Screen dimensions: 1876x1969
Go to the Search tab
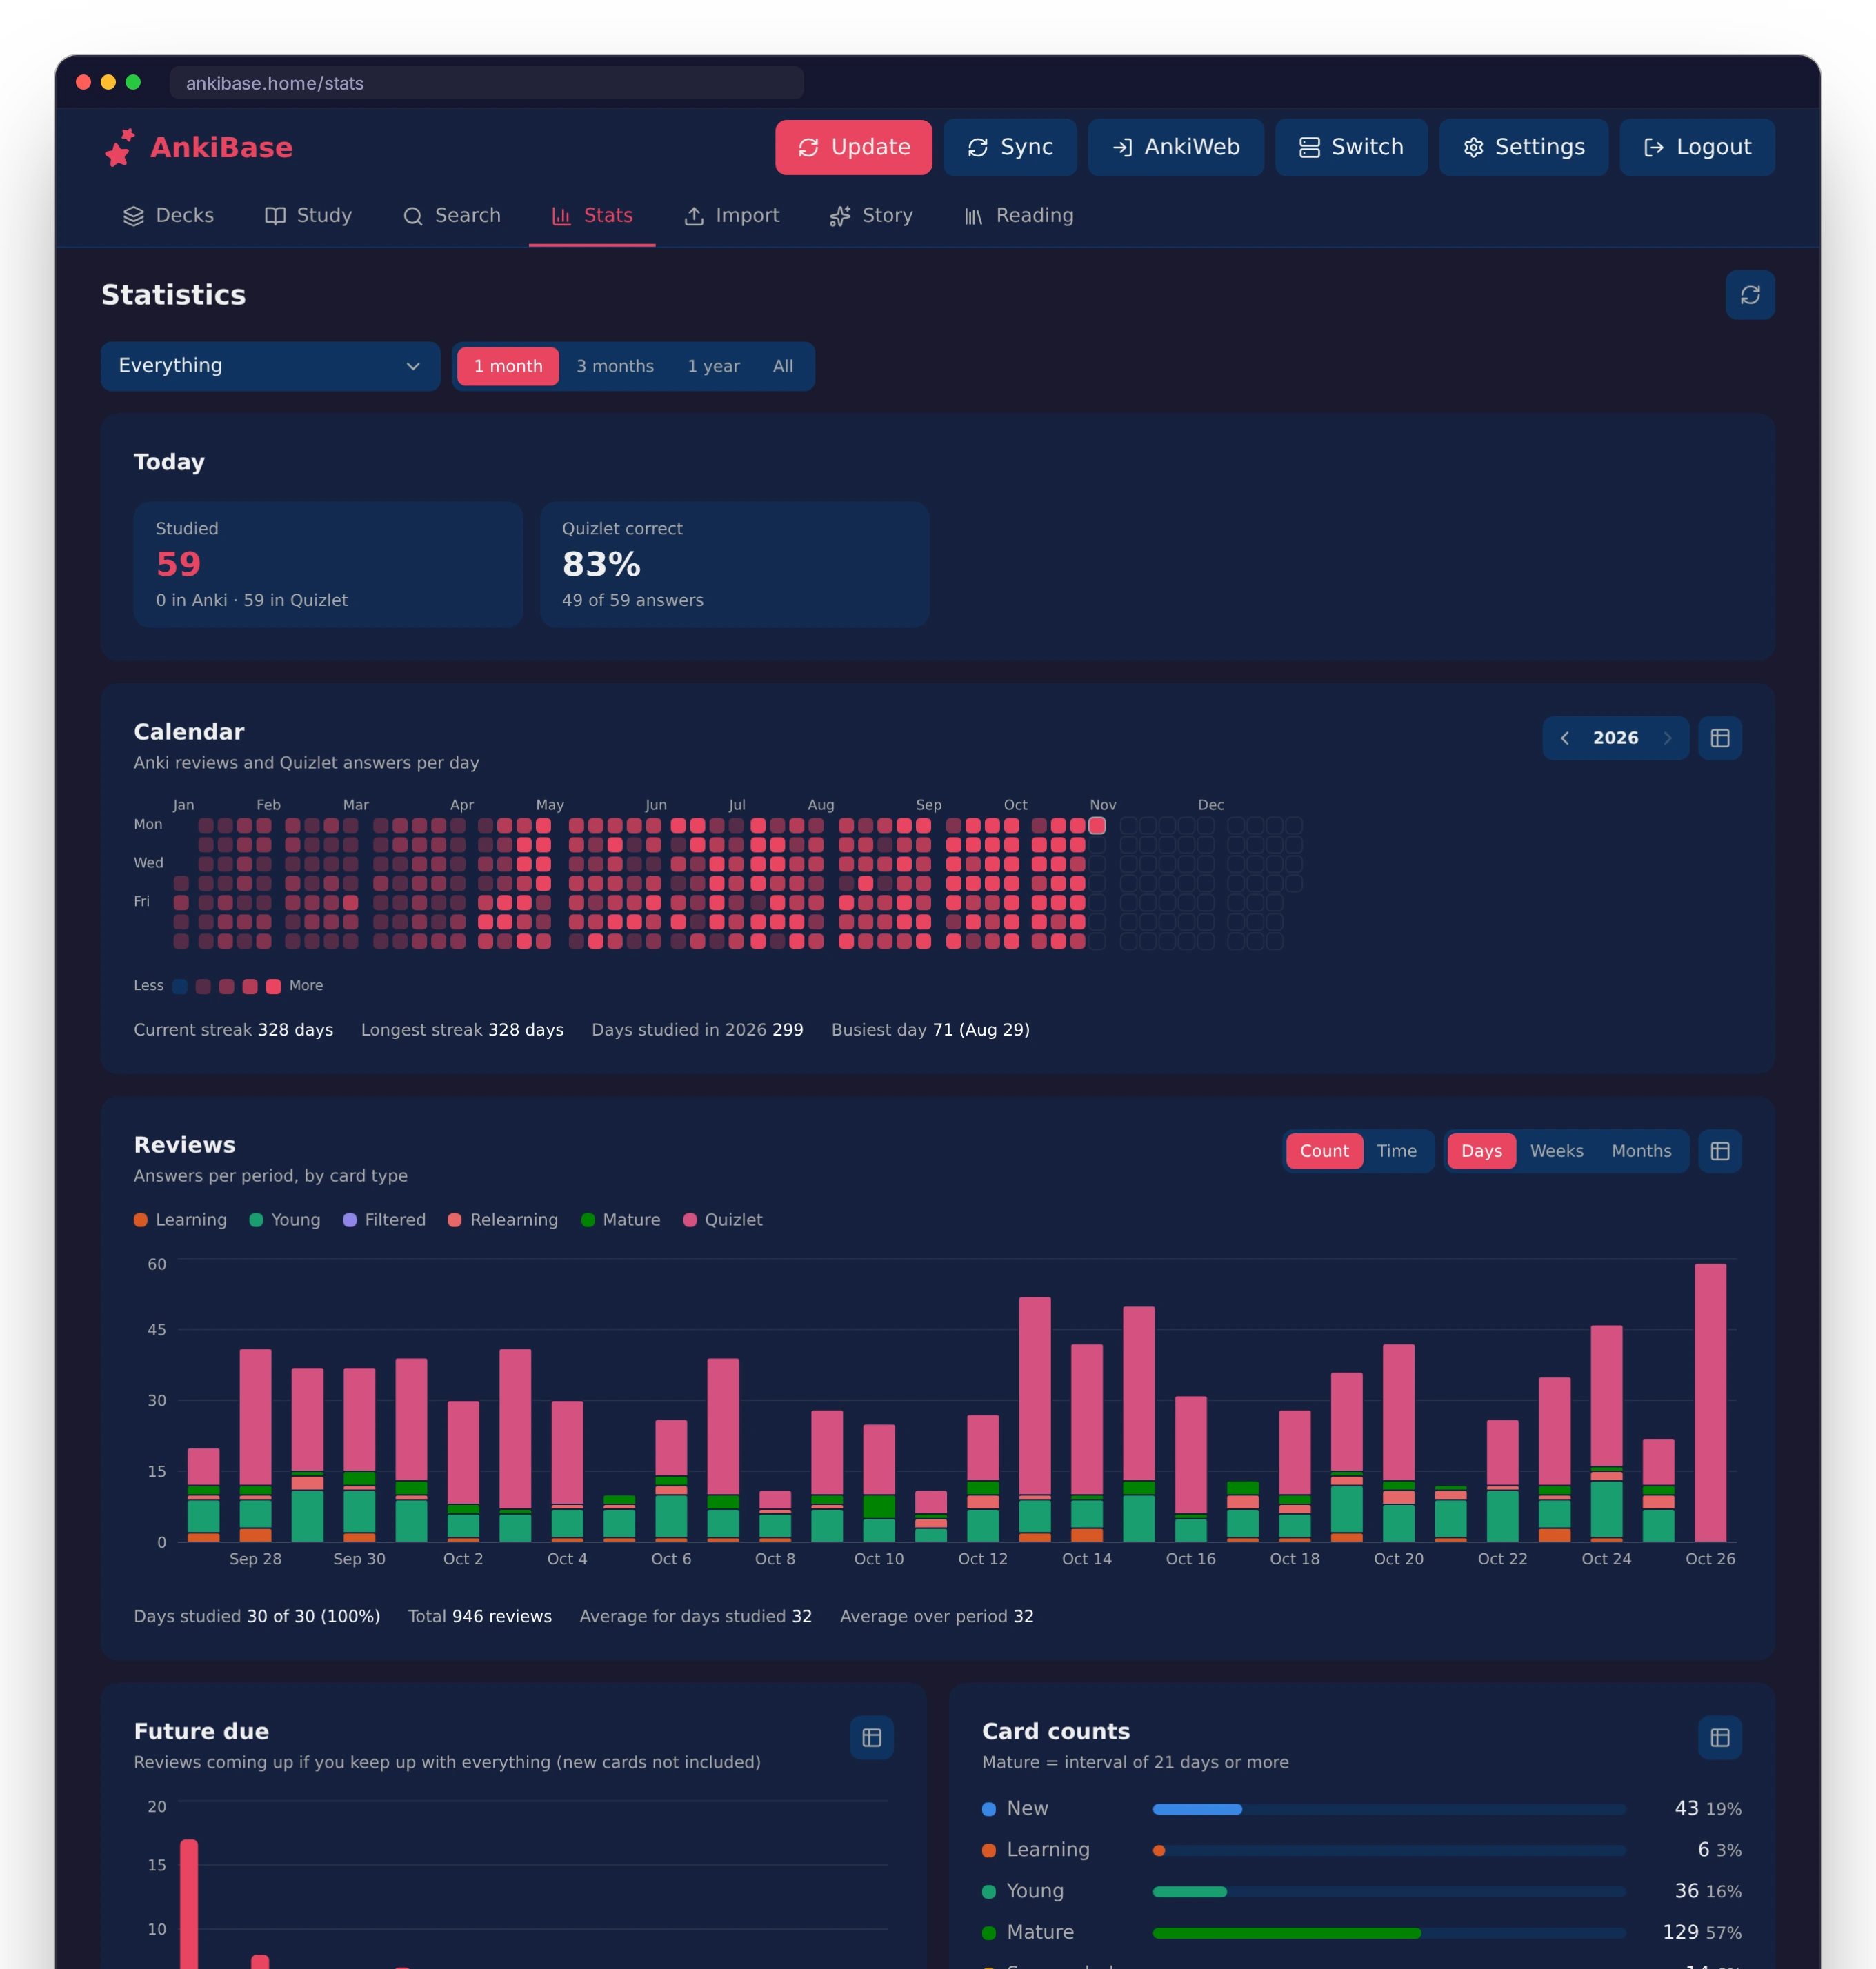(x=451, y=216)
